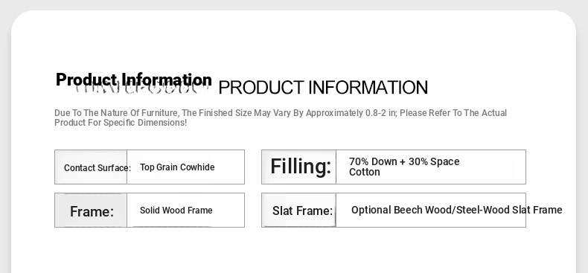588x273 pixels.
Task: Select the Solid Wood Frame value
Action: [x=176, y=211]
